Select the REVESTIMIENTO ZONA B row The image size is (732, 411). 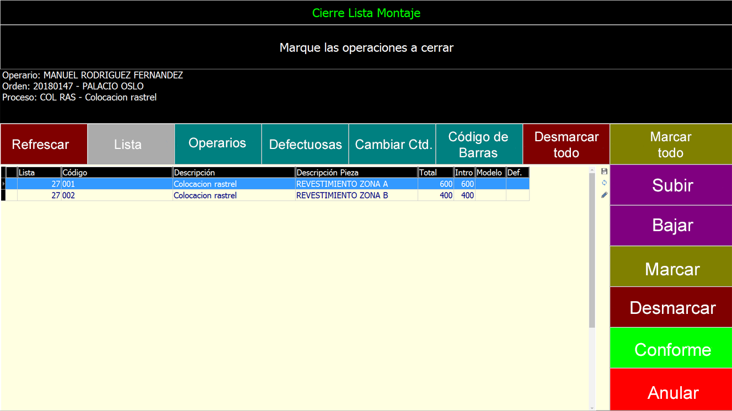click(342, 195)
